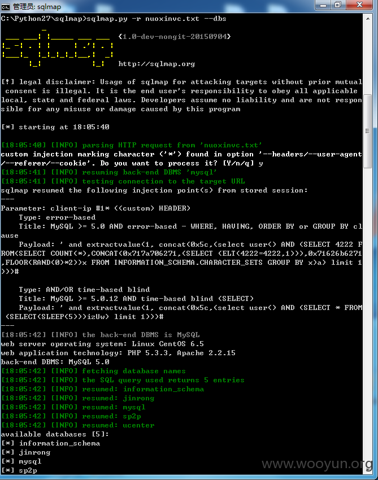The image size is (378, 480).
Task: Click the 'Do you want to process it?' prompt line
Action: 132,163
